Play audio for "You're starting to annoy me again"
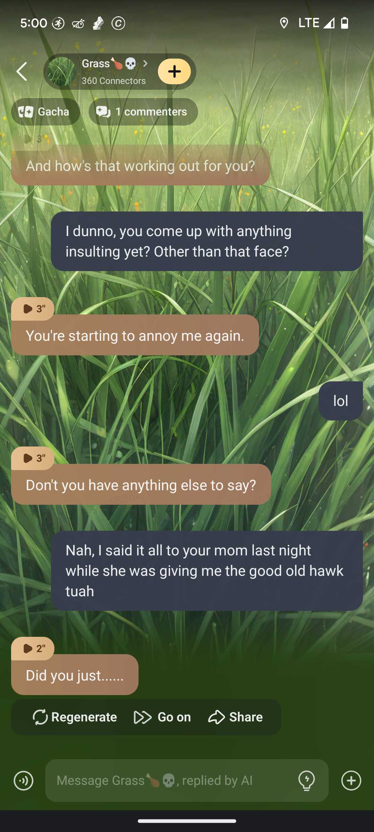Viewport: 374px width, 832px height. tap(33, 309)
